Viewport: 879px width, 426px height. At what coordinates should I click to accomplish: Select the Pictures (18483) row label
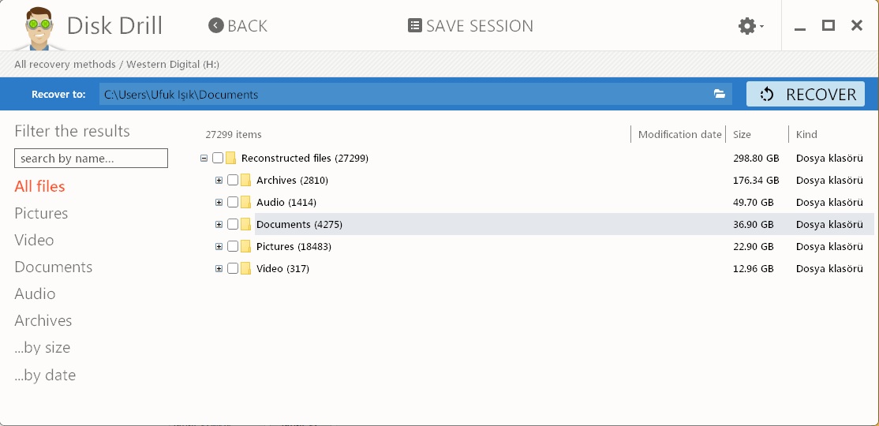(x=294, y=247)
